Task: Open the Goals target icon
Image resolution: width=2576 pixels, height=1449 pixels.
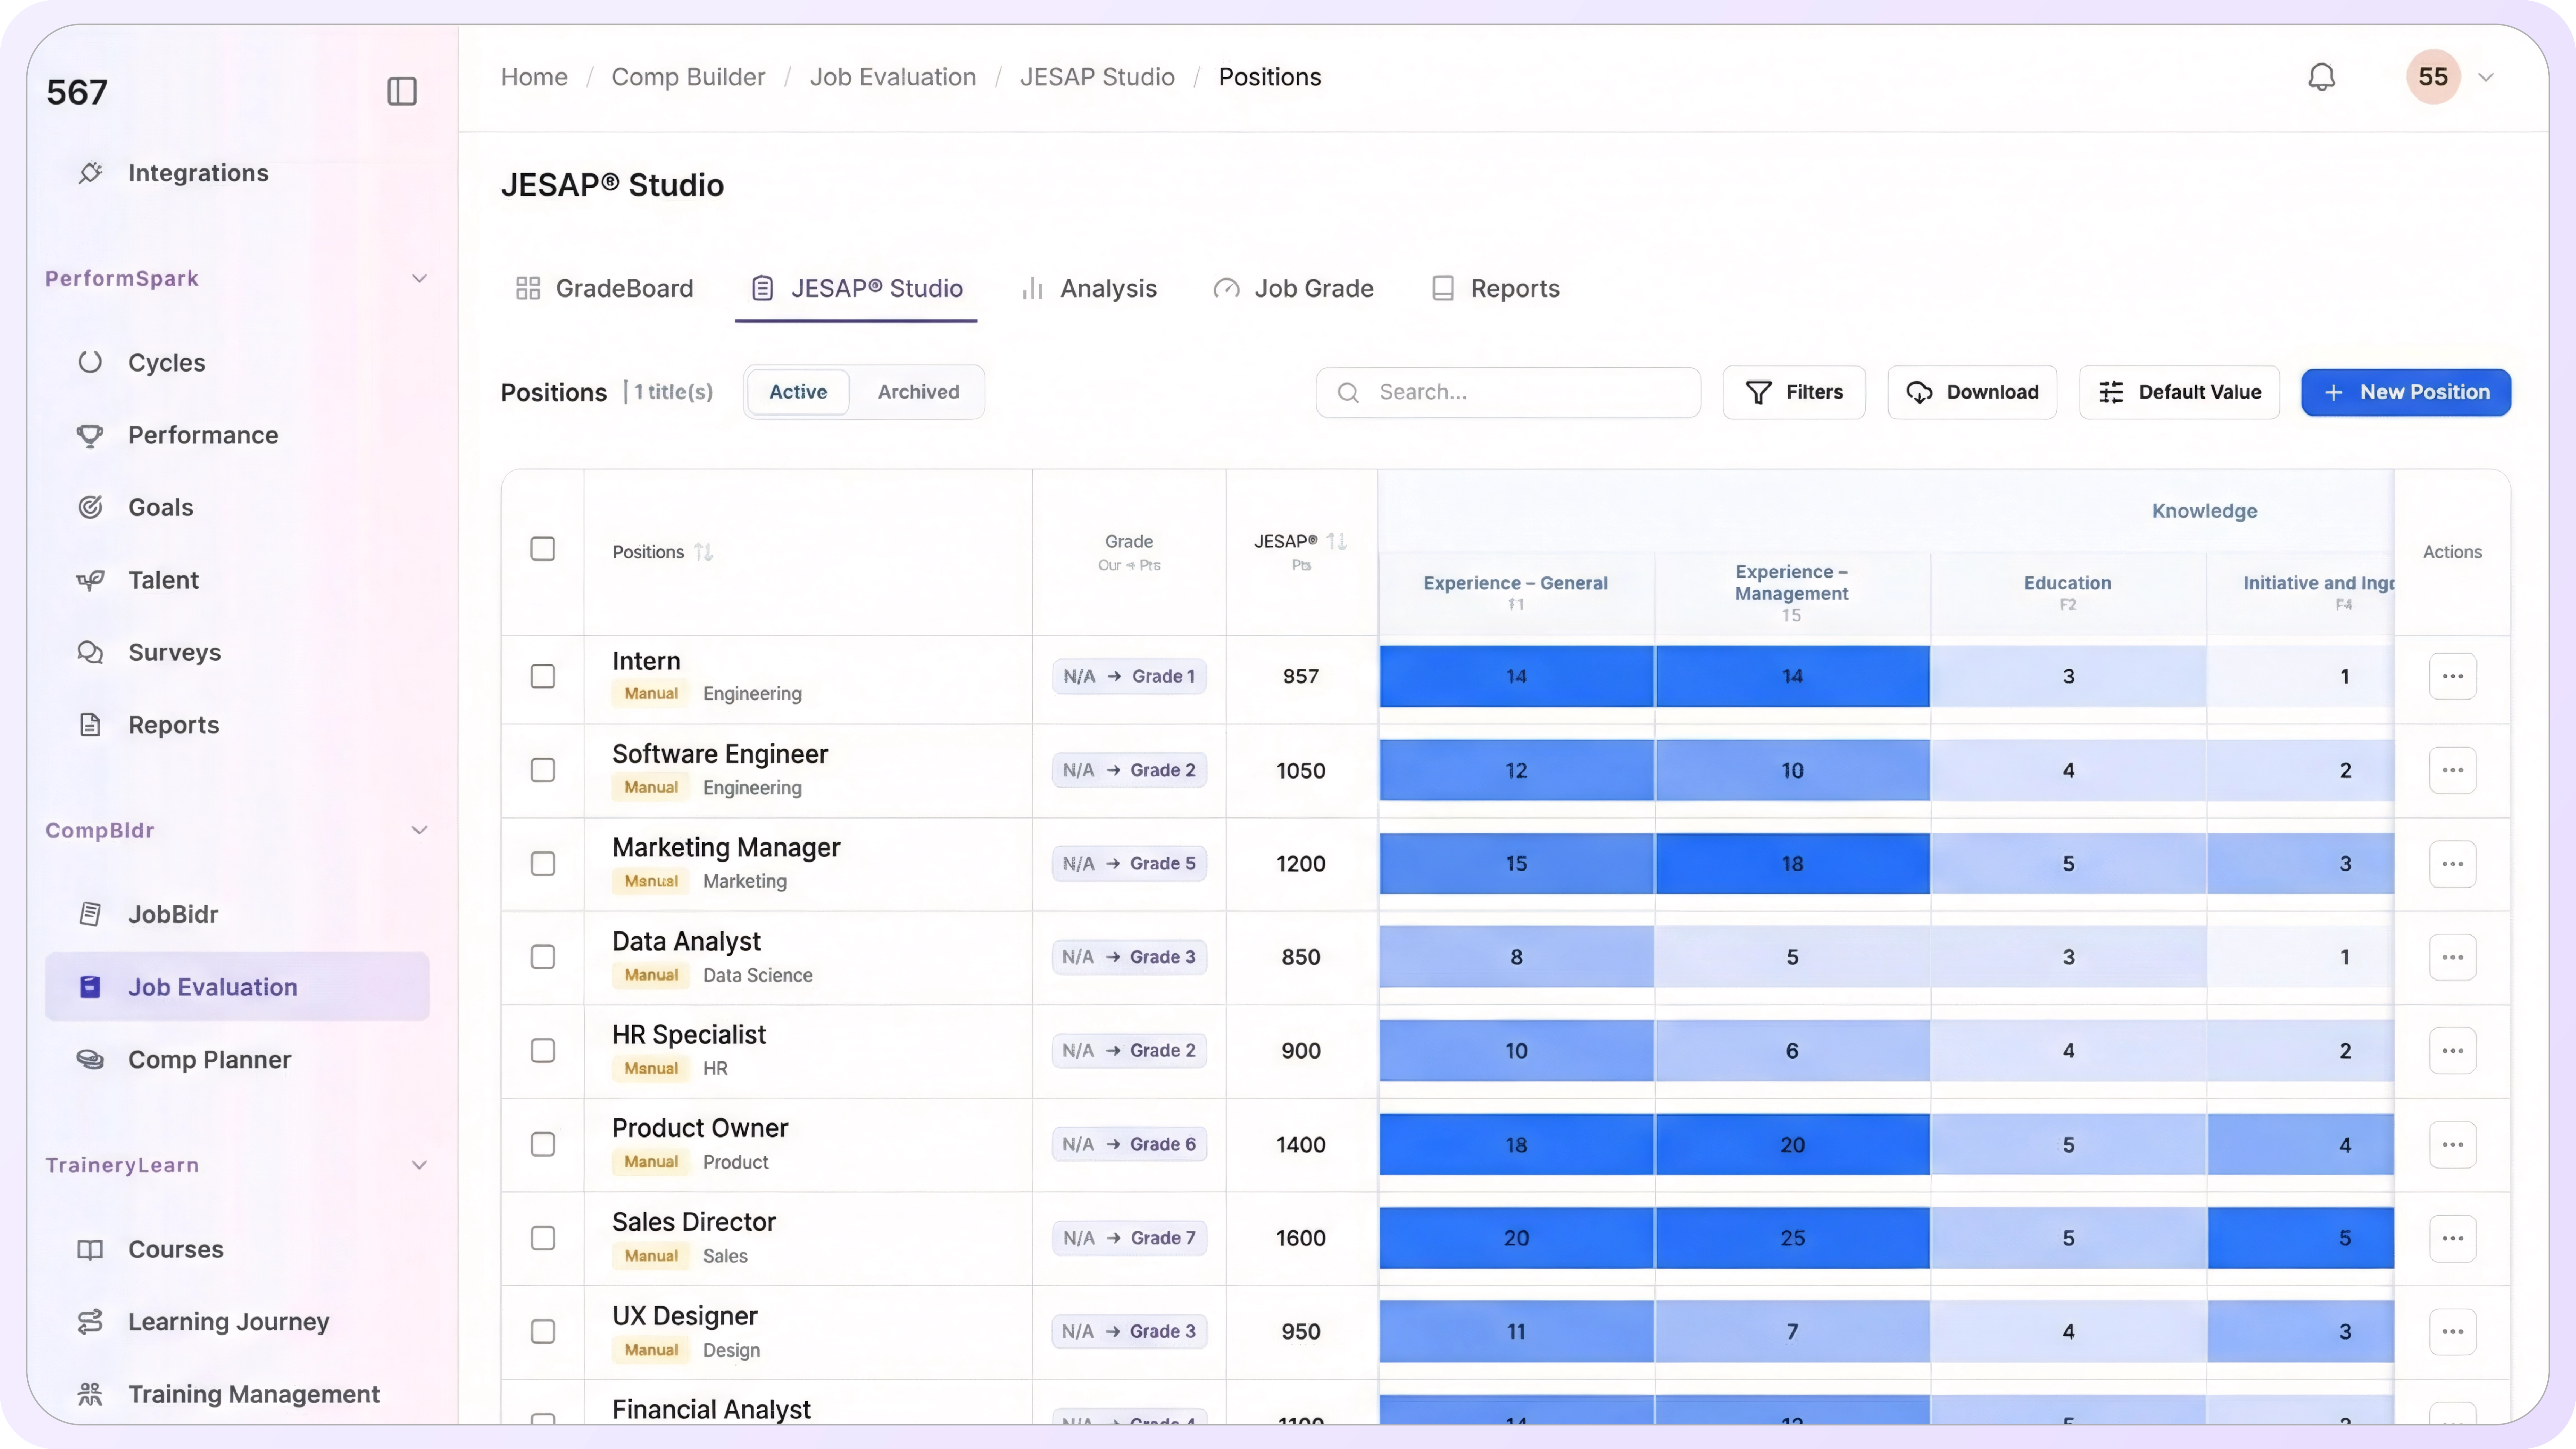Action: pyautogui.click(x=90, y=507)
